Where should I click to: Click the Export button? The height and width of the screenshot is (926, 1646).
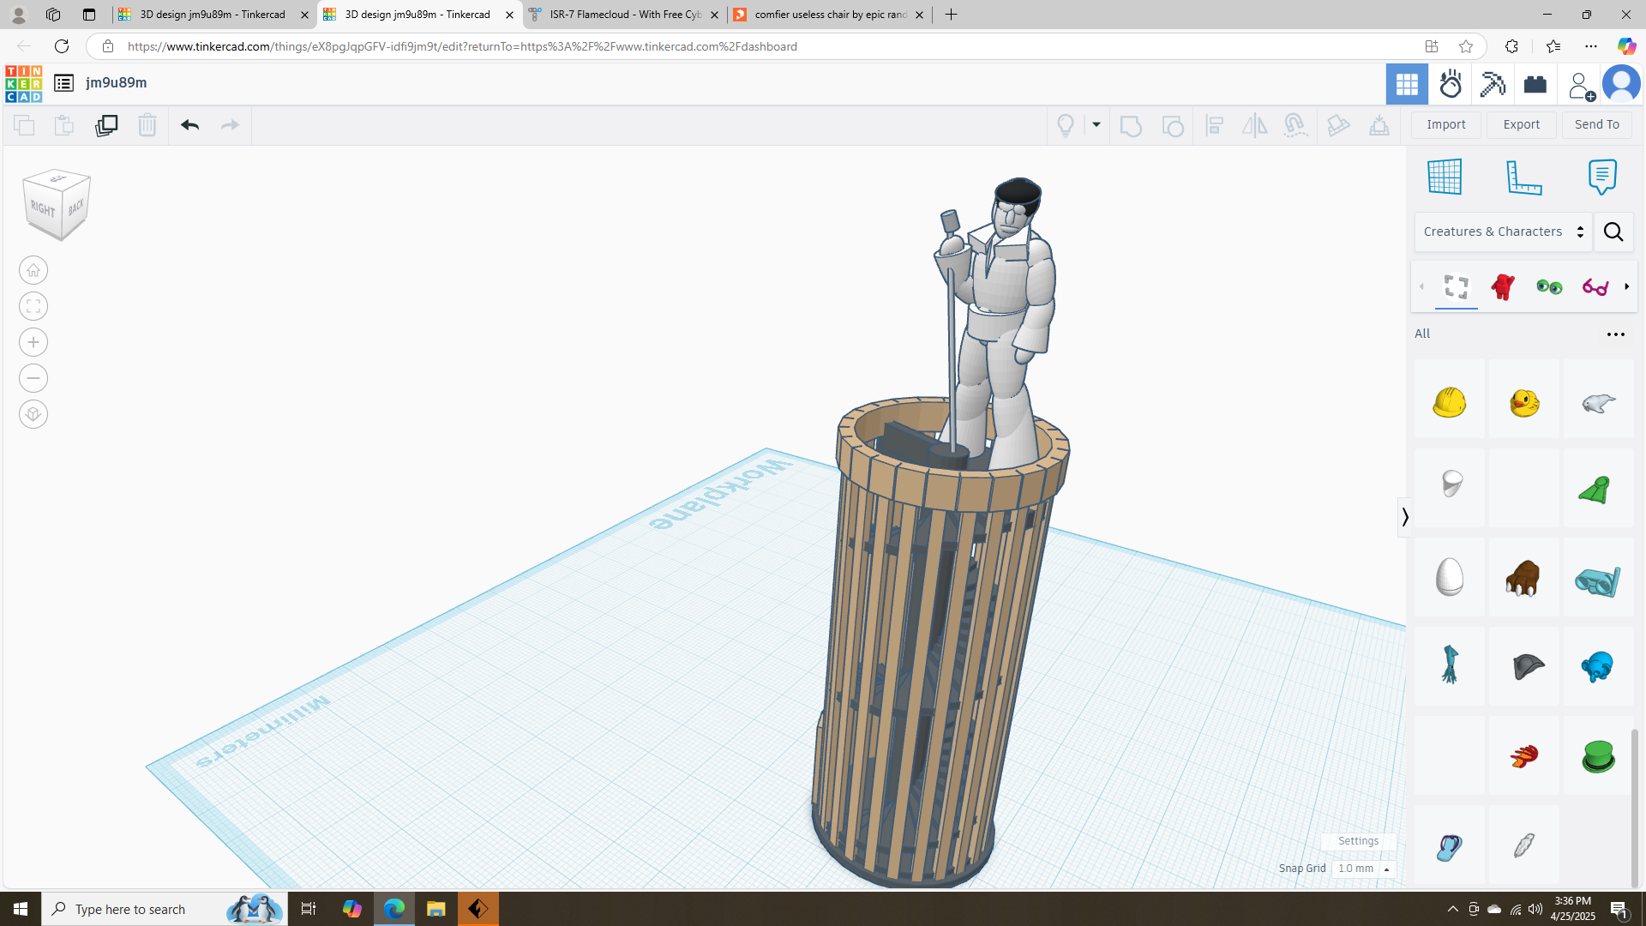pos(1522,124)
